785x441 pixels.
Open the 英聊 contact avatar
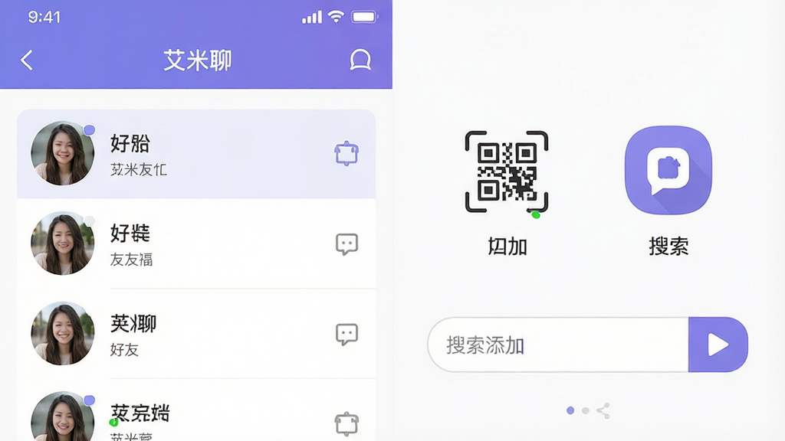coord(63,334)
